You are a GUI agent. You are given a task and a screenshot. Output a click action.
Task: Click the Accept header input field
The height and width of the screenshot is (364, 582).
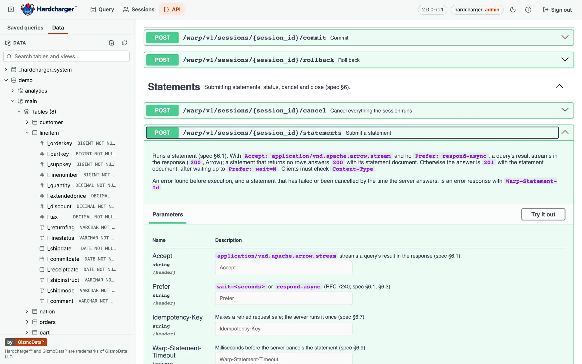pyautogui.click(x=283, y=268)
